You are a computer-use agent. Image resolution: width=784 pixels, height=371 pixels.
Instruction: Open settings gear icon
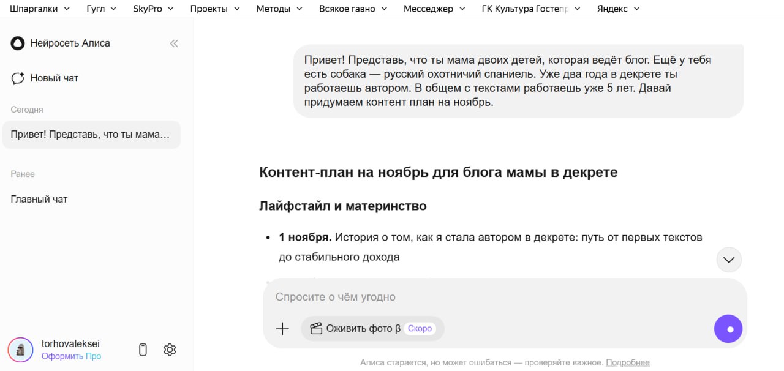tap(170, 350)
